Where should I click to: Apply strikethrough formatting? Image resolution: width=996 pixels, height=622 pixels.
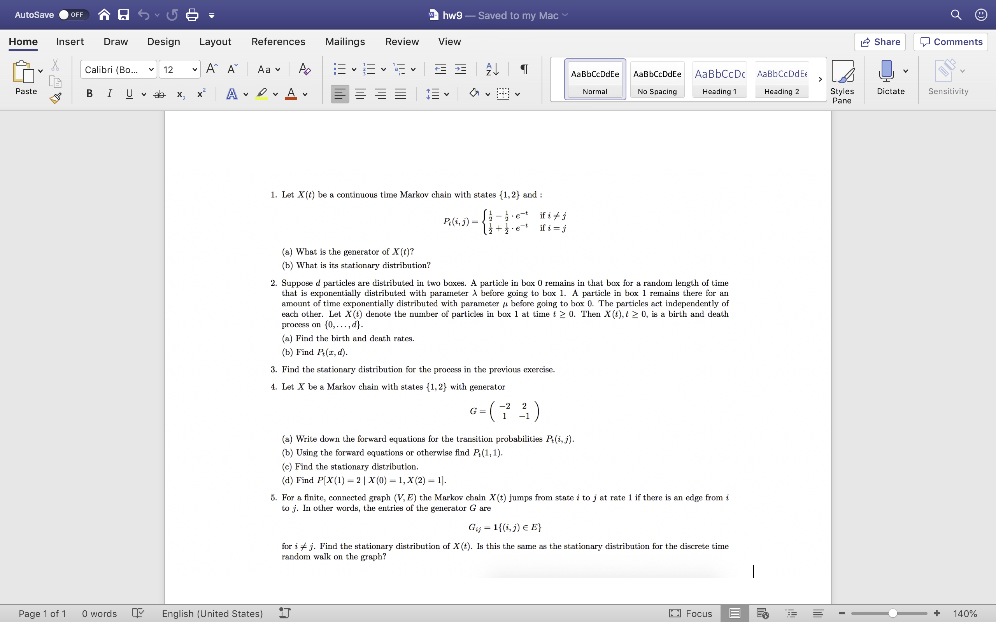pyautogui.click(x=159, y=93)
